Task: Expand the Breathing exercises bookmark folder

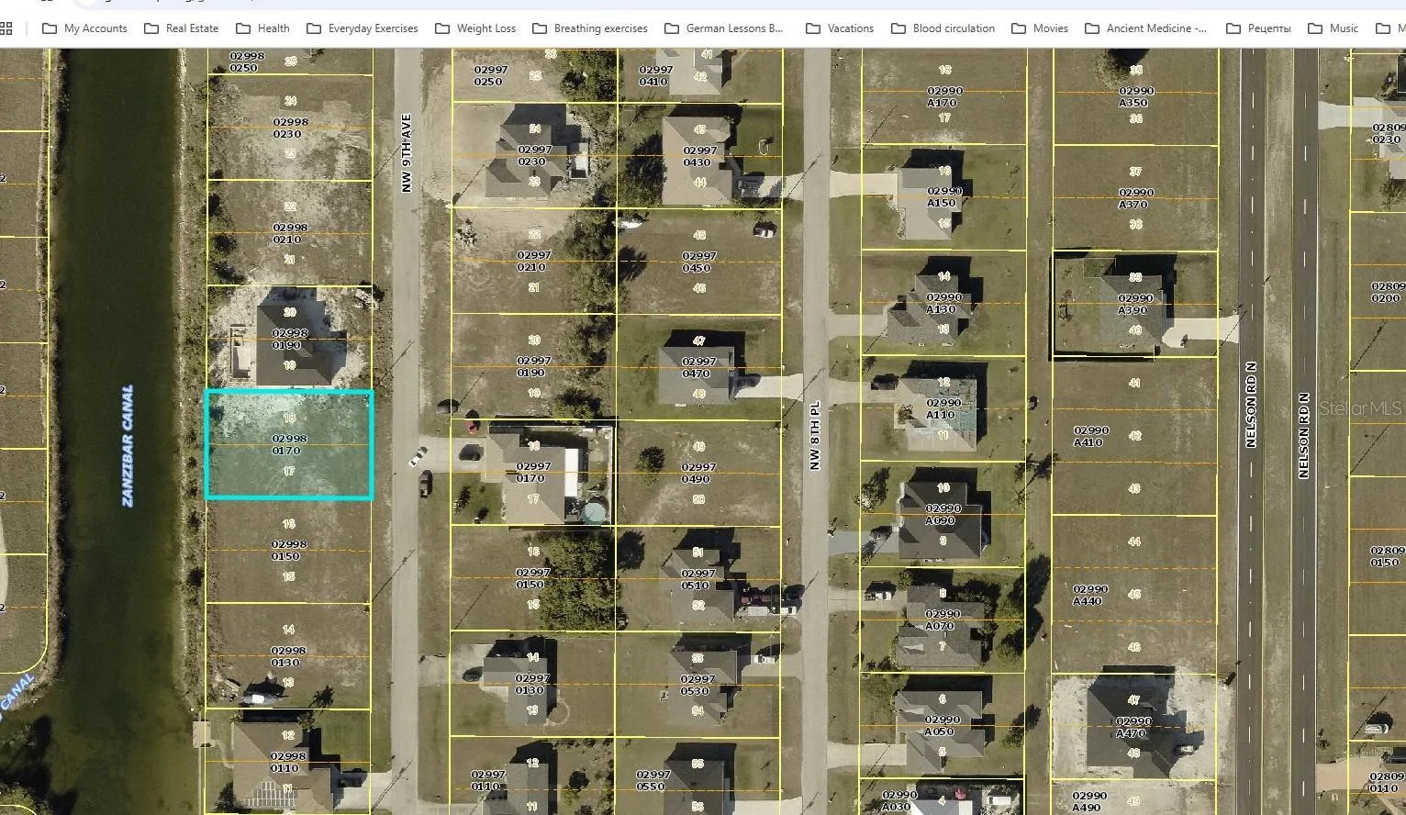Action: [x=589, y=28]
